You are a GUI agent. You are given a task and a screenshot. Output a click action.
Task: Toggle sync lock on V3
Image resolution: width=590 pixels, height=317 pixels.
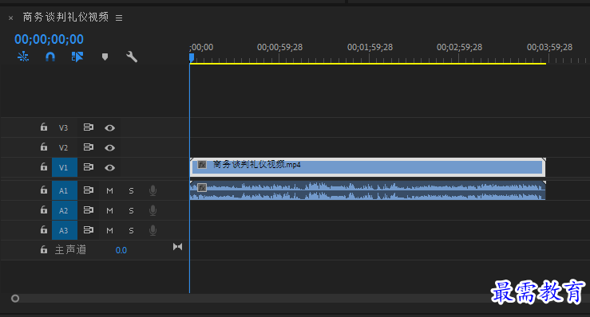tap(88, 127)
